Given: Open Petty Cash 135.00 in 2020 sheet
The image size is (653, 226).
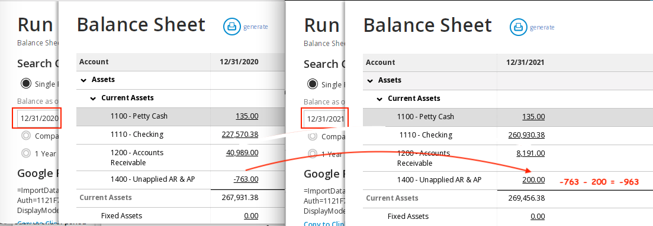Looking at the screenshot, I should 247,116.
